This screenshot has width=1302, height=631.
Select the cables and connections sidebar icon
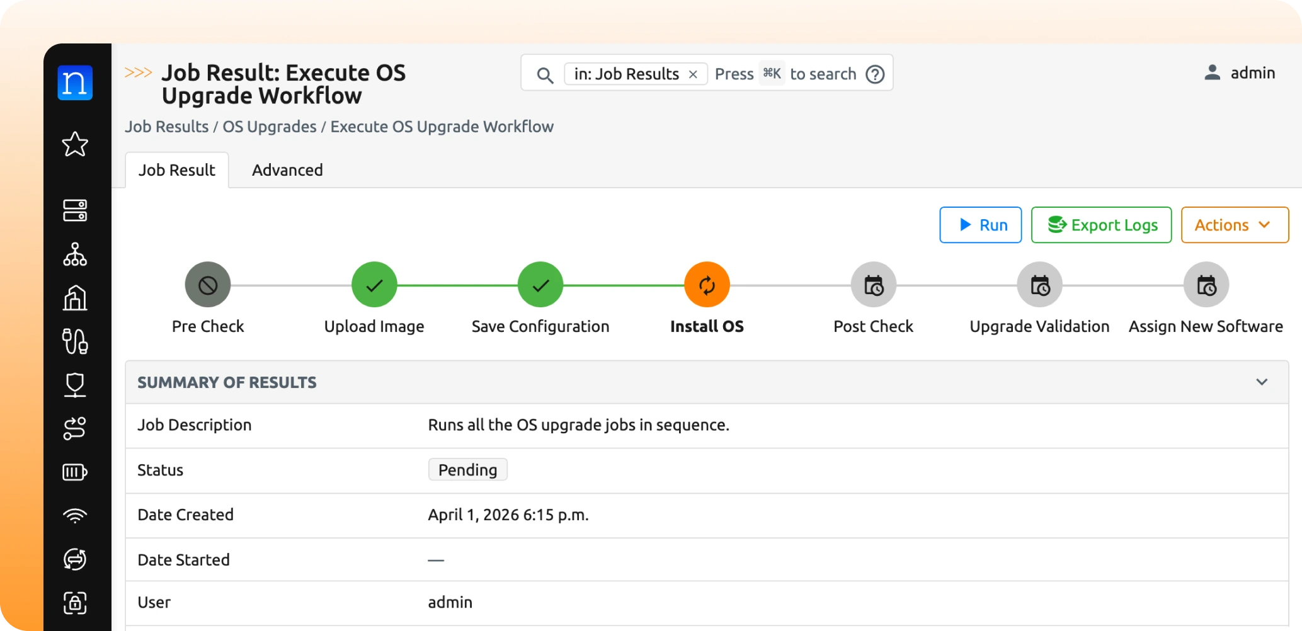point(76,342)
